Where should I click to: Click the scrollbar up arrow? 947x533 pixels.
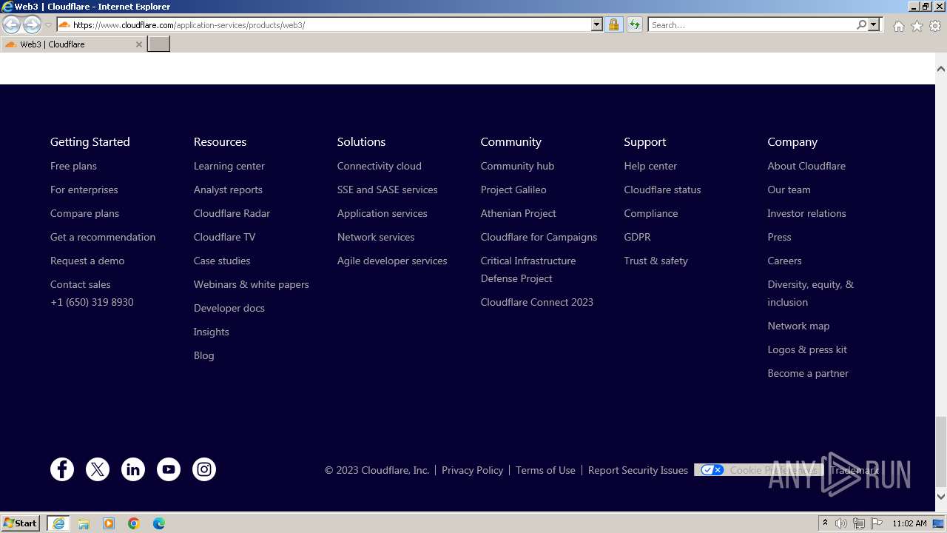click(941, 69)
